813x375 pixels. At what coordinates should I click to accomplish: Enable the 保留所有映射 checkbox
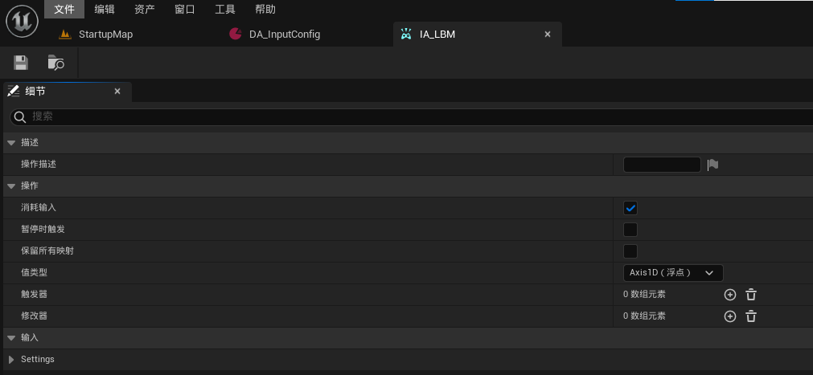coord(630,251)
